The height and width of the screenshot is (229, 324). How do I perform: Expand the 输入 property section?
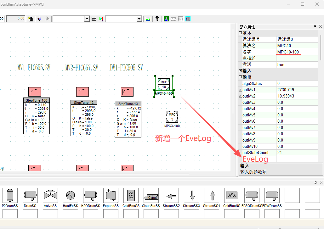click(x=241, y=71)
